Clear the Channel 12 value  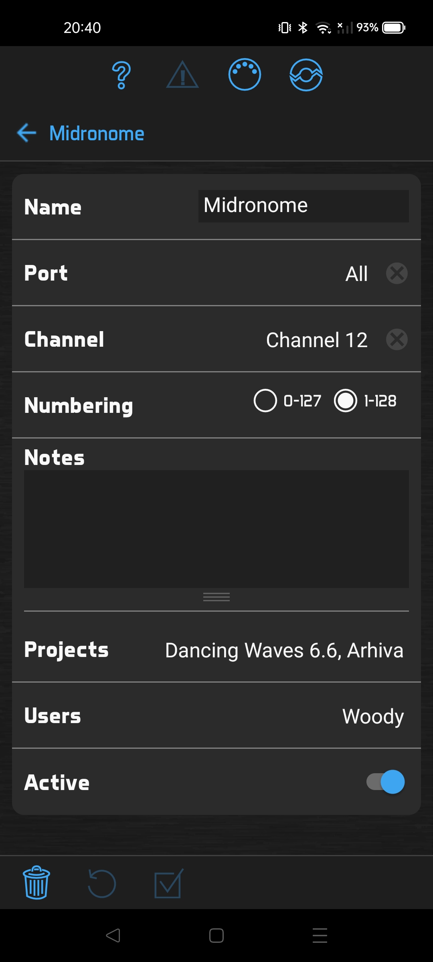[x=397, y=340]
